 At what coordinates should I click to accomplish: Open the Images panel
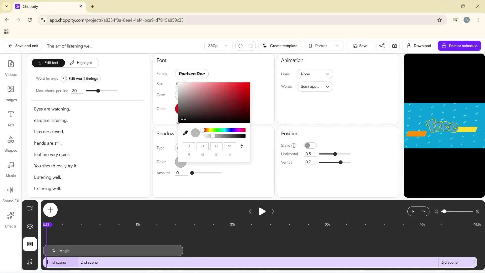[x=11, y=93]
